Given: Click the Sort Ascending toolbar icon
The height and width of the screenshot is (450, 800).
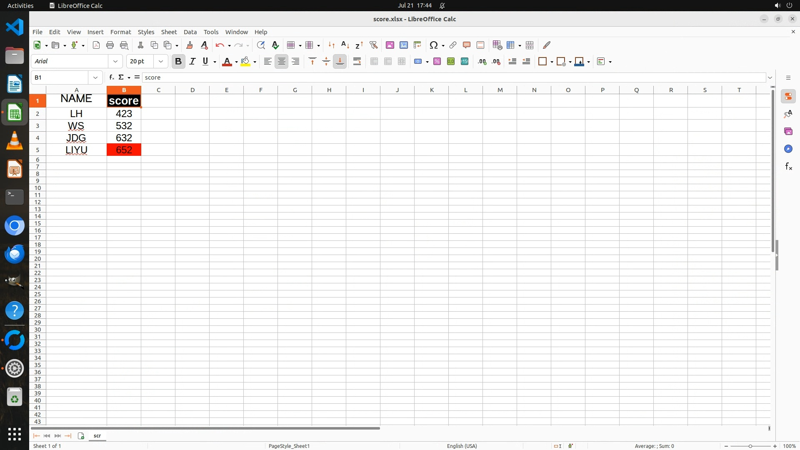Looking at the screenshot, I should coord(345,45).
